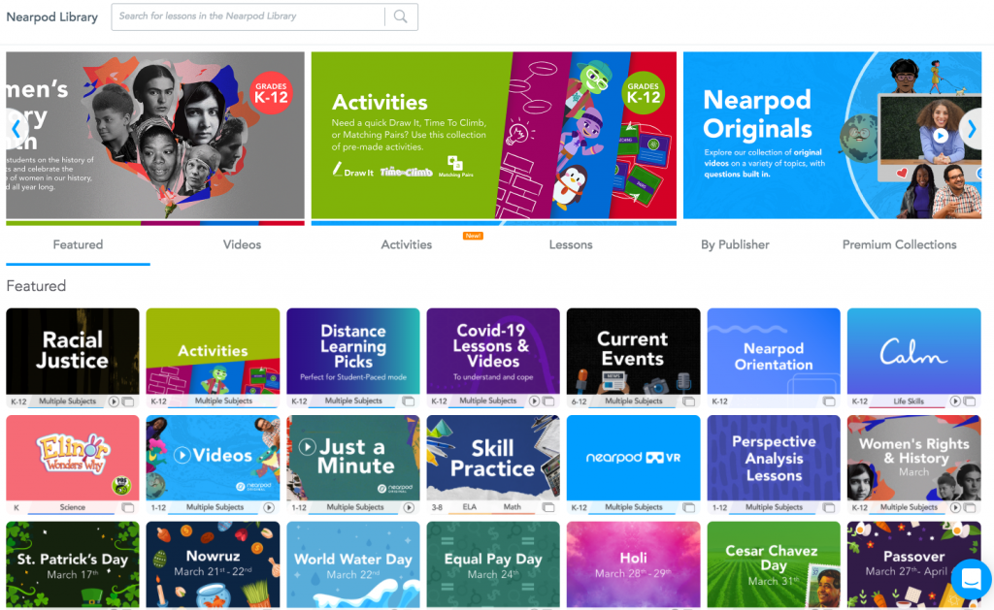Show the Premium Collections tab
994x610 pixels.
899,244
